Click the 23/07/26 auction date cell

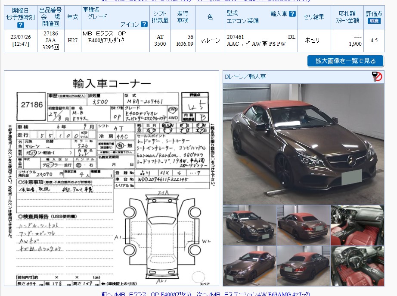point(21,41)
